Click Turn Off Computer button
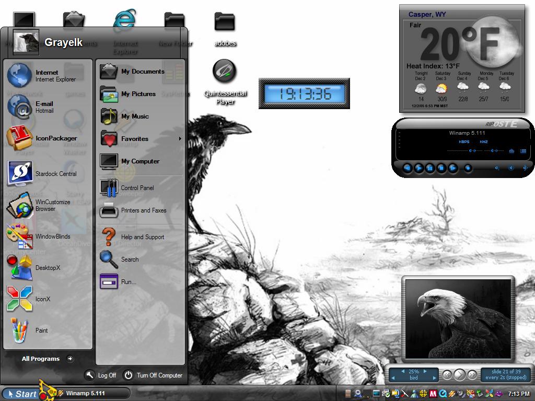Image resolution: width=535 pixels, height=401 pixels. [x=153, y=375]
